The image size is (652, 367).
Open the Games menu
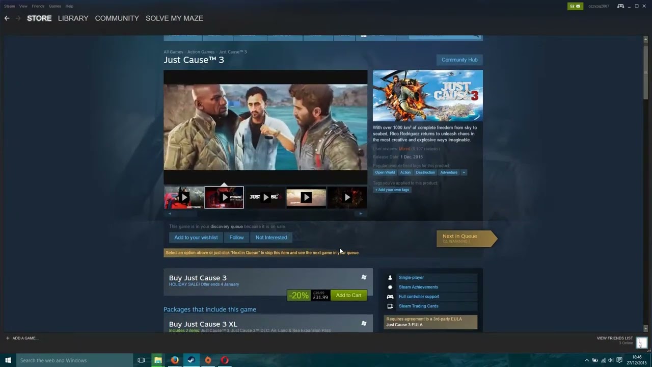coord(55,6)
